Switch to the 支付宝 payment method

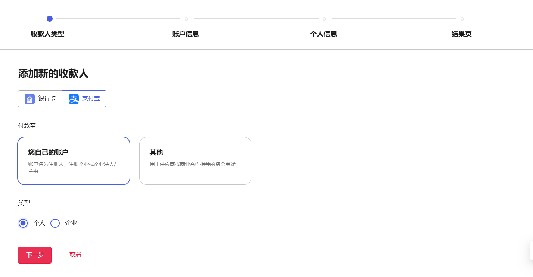point(84,99)
